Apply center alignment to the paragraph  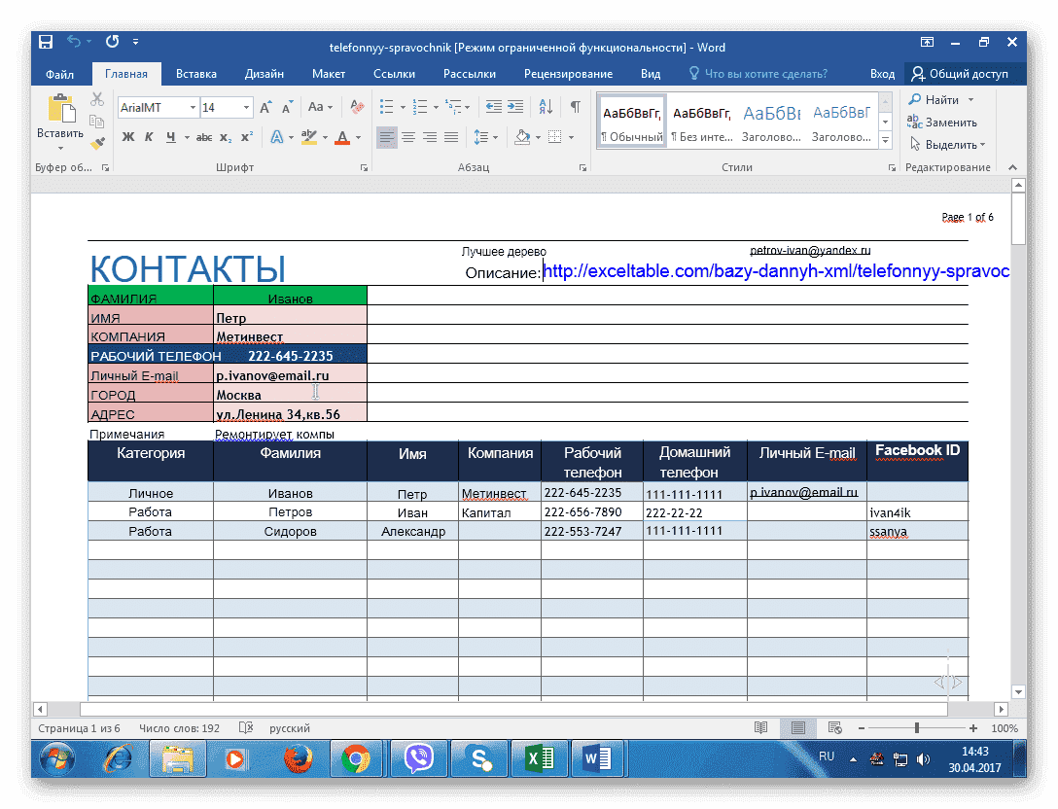[408, 137]
